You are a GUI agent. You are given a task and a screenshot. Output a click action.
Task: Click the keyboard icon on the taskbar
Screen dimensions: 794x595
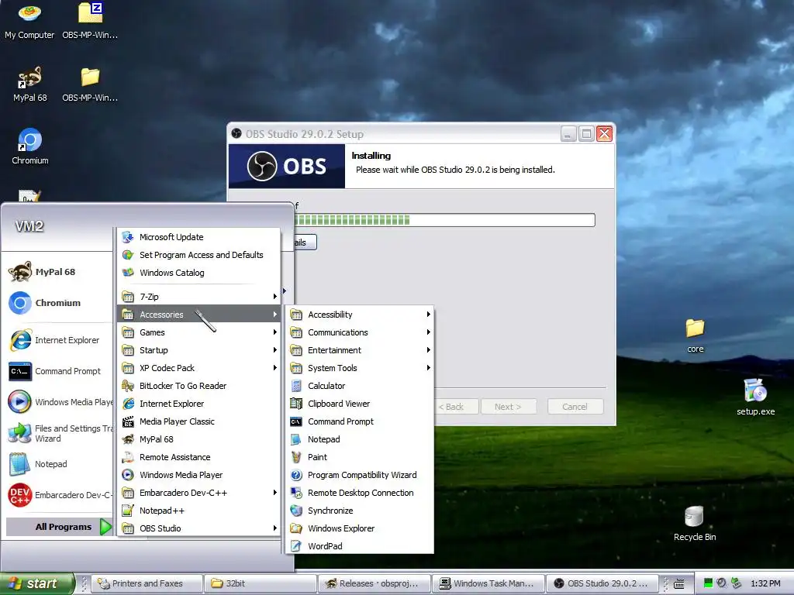coord(678,584)
